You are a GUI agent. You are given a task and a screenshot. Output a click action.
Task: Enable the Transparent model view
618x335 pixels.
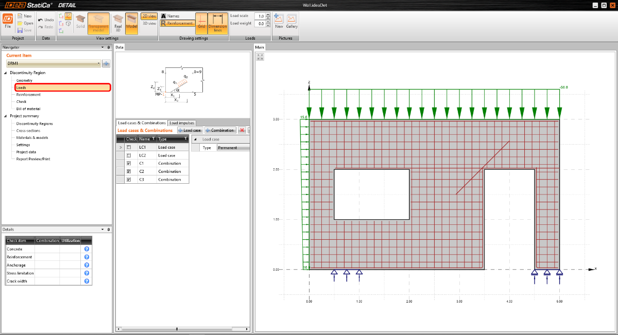coord(98,24)
